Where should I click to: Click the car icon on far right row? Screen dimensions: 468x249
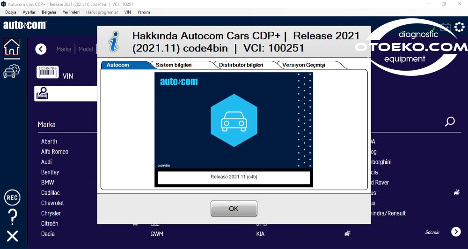click(457, 192)
